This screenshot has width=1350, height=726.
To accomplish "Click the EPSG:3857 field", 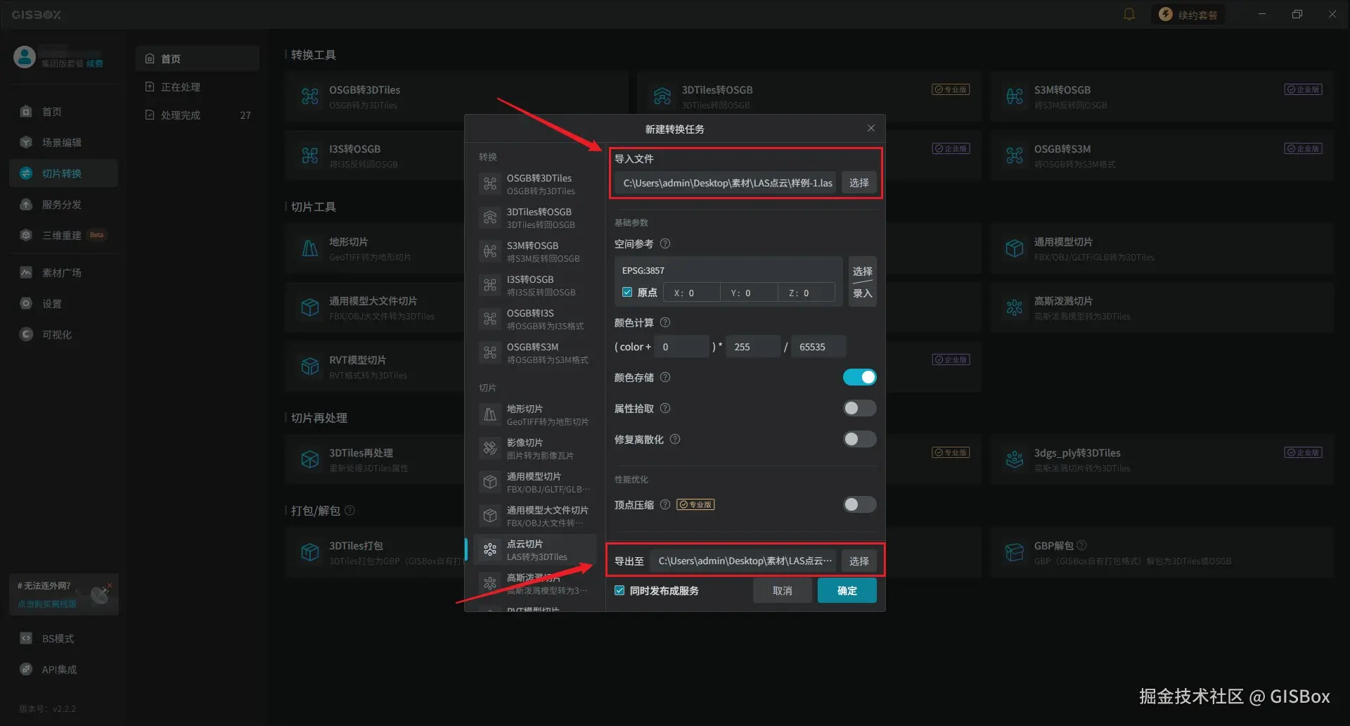I will coord(728,270).
